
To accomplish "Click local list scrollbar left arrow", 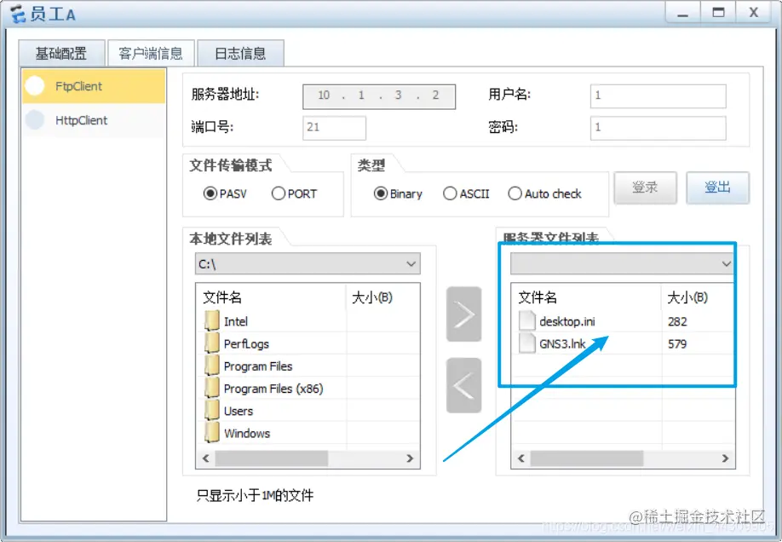I will (x=205, y=458).
